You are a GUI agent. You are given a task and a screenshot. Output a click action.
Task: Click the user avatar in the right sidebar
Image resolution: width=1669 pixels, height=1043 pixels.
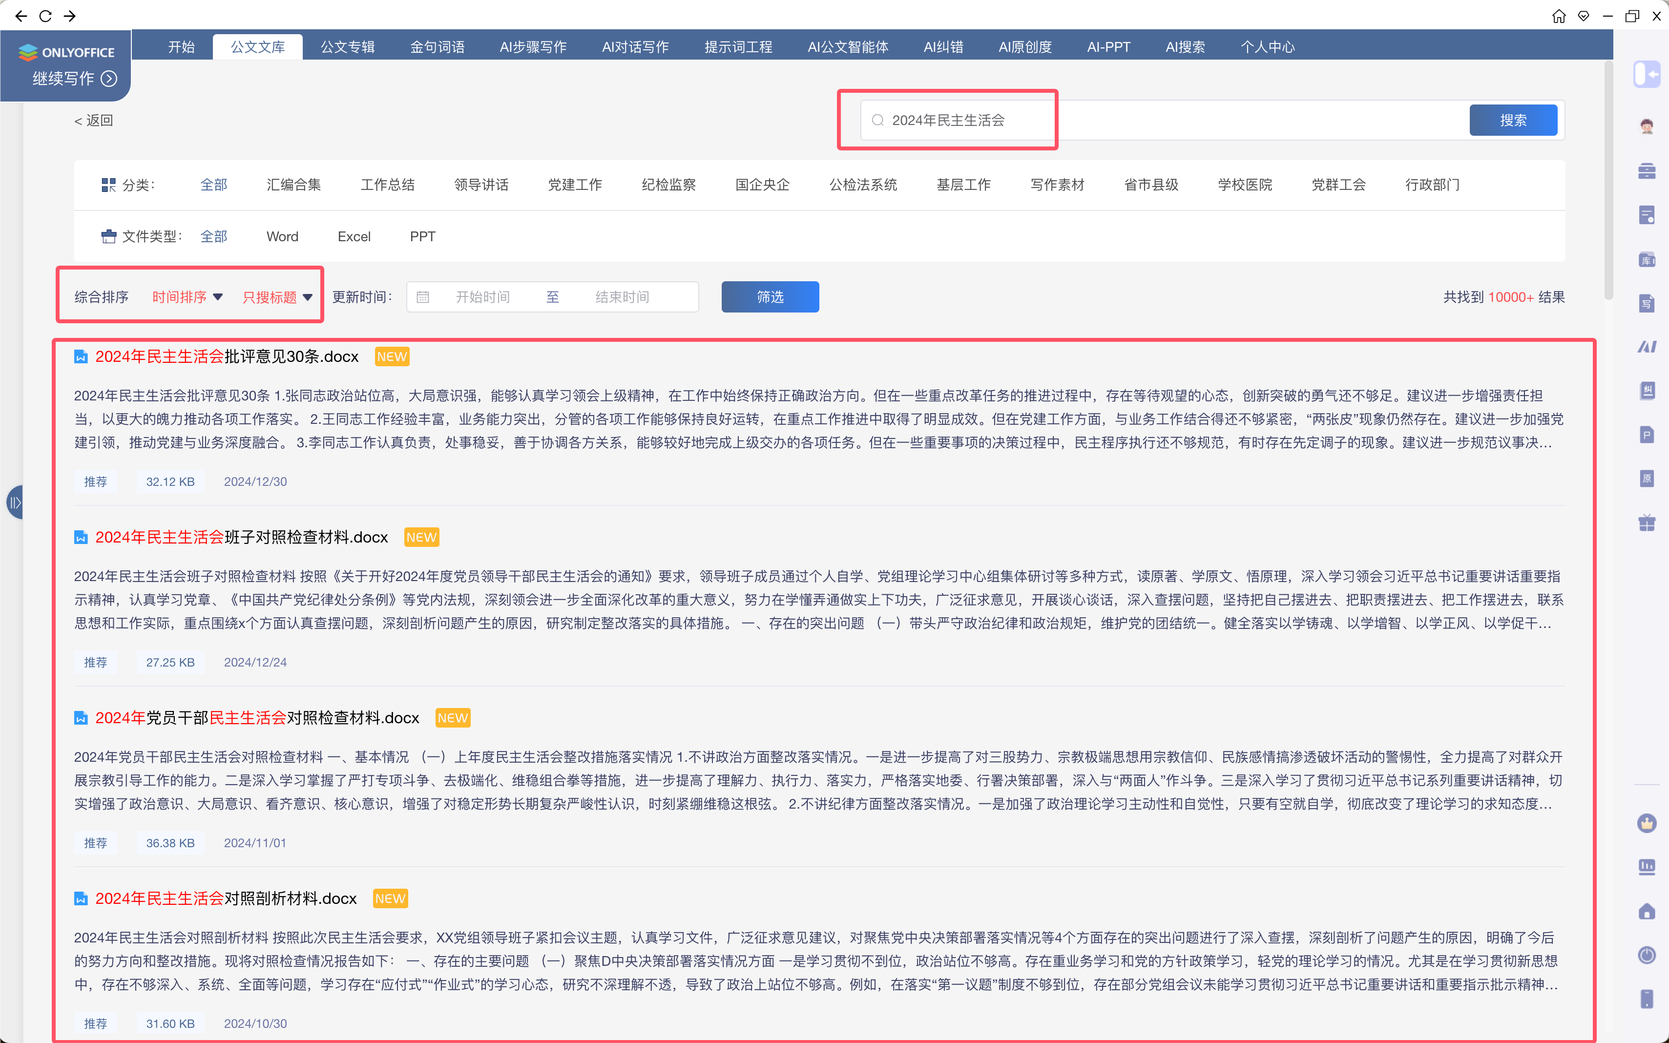pos(1647,126)
